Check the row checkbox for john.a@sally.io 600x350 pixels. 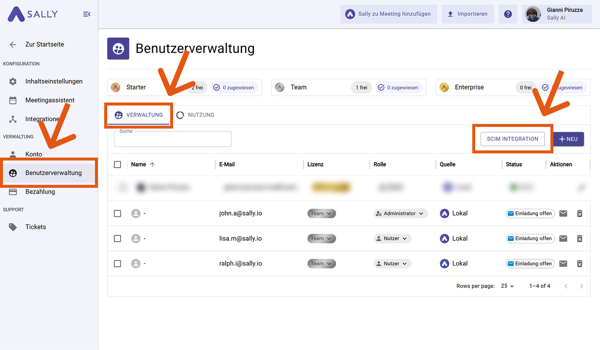[x=118, y=213]
